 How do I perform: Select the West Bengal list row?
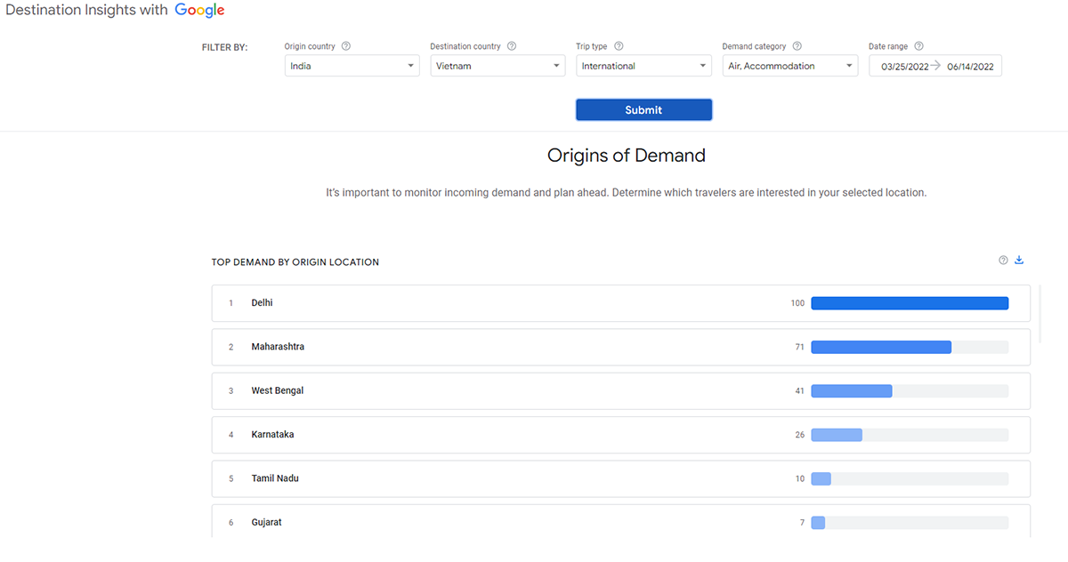pyautogui.click(x=620, y=390)
